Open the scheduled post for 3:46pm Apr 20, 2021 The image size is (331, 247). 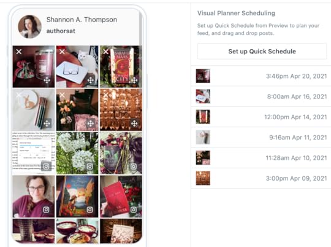(x=261, y=76)
